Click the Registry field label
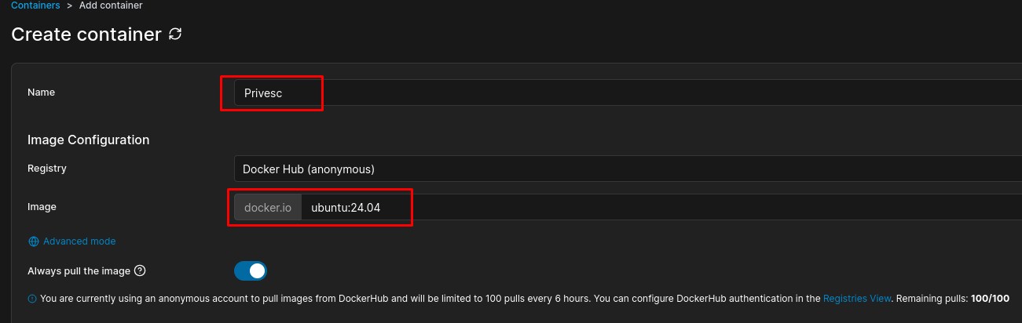Image resolution: width=1022 pixels, height=323 pixels. click(x=47, y=169)
